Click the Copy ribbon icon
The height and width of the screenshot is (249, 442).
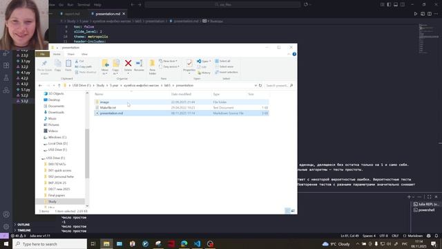pos(58,66)
